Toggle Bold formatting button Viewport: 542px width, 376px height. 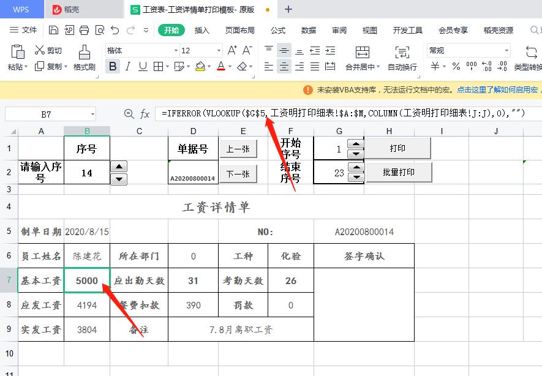[112, 66]
